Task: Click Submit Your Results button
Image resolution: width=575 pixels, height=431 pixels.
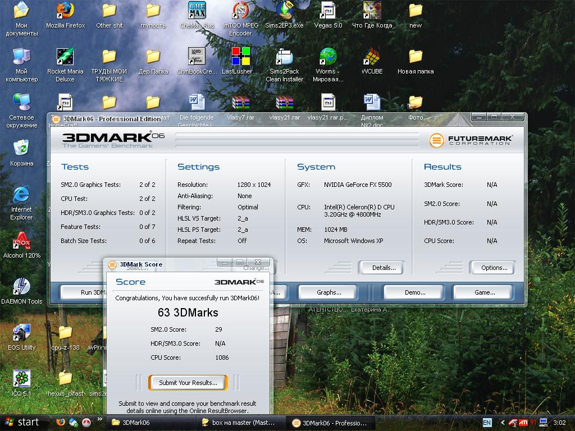Action: [188, 383]
